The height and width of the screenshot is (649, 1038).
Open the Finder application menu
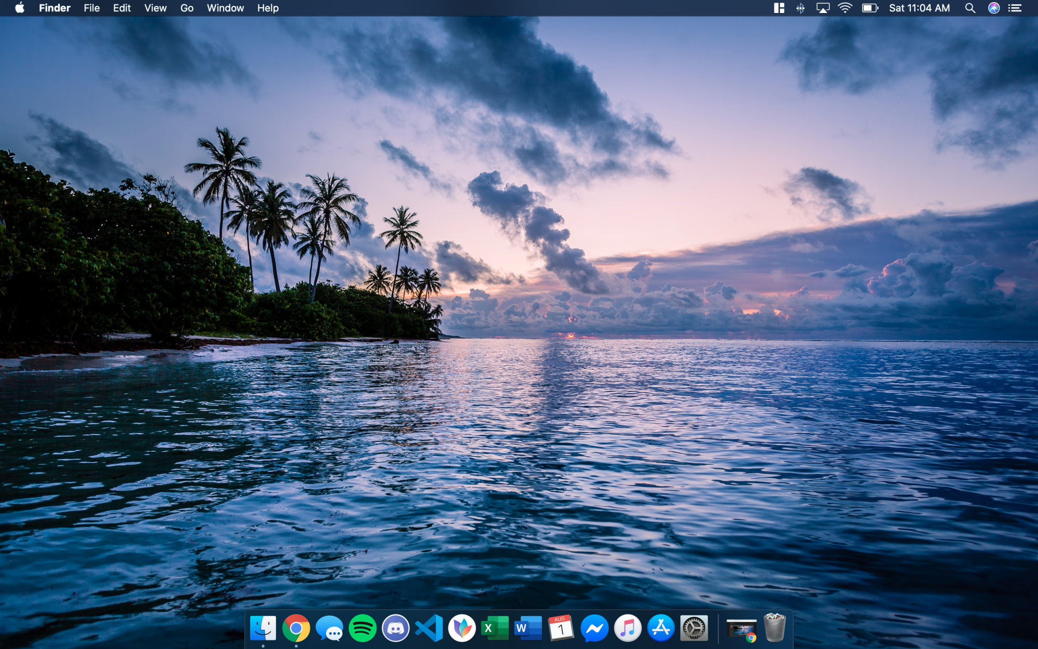point(54,8)
